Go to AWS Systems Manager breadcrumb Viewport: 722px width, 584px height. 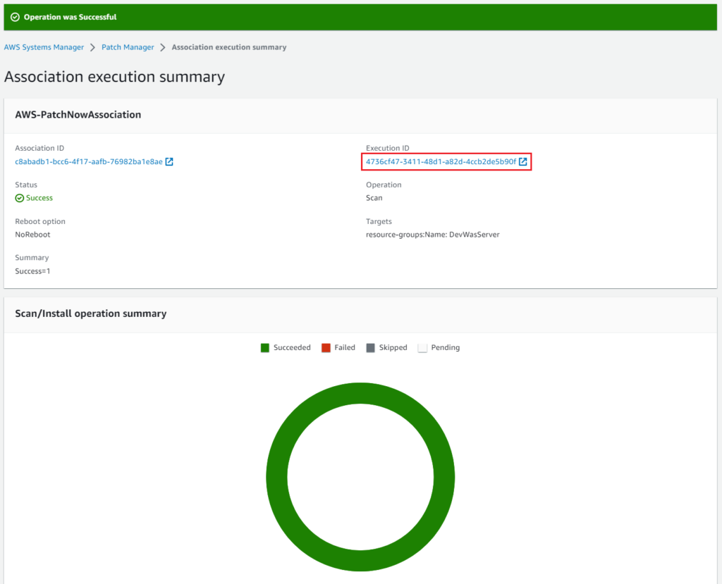44,47
